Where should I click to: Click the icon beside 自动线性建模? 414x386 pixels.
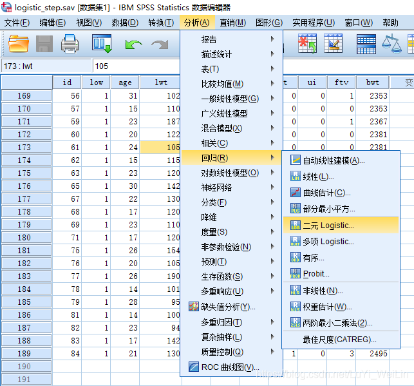point(295,160)
